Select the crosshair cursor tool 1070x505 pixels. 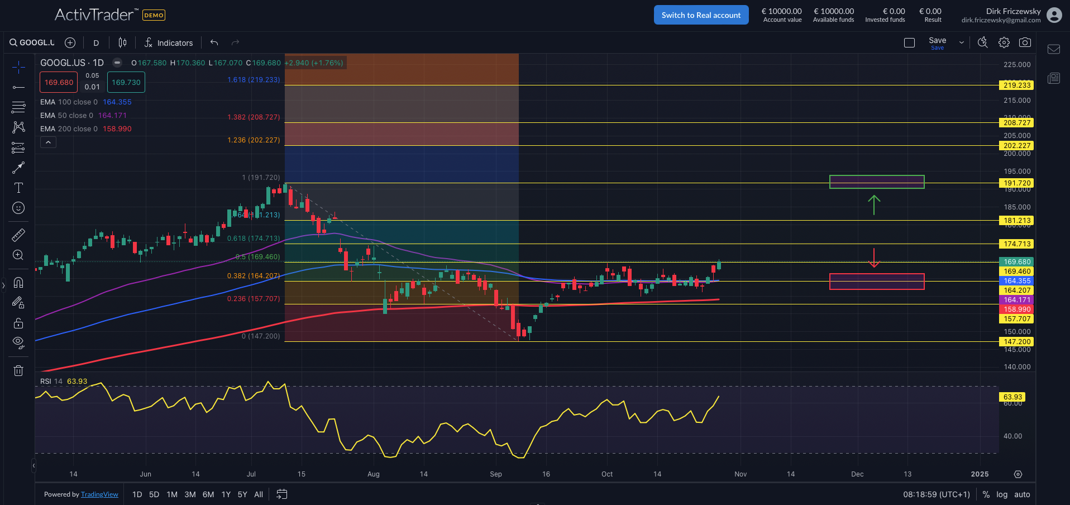18,68
